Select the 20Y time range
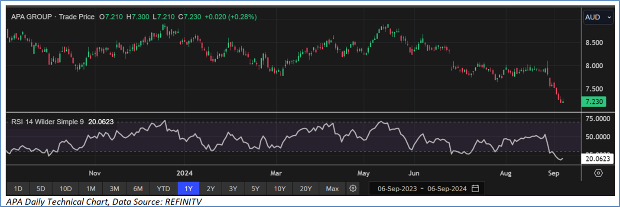620x207 pixels. 306,188
